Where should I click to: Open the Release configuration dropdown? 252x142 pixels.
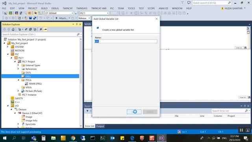coord(89,18)
